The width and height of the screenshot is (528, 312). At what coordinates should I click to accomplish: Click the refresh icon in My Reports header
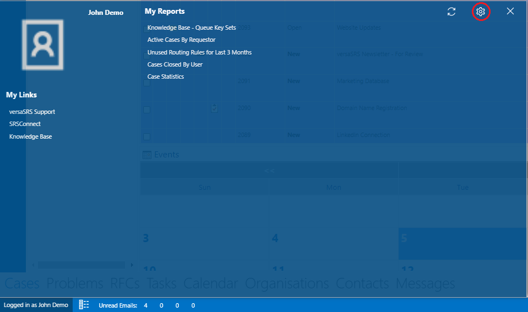(x=451, y=12)
